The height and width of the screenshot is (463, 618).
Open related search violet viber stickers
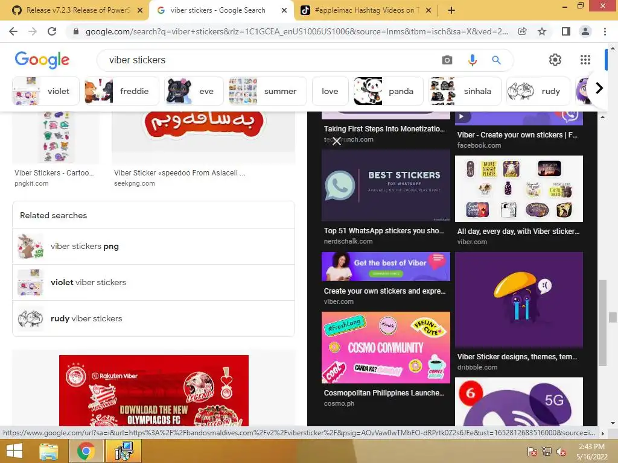coord(154,283)
